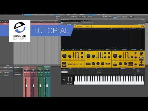Image resolution: width=148 pixels, height=111 pixels.
Task: Click the LFO Delay knob
Action: point(125,64)
